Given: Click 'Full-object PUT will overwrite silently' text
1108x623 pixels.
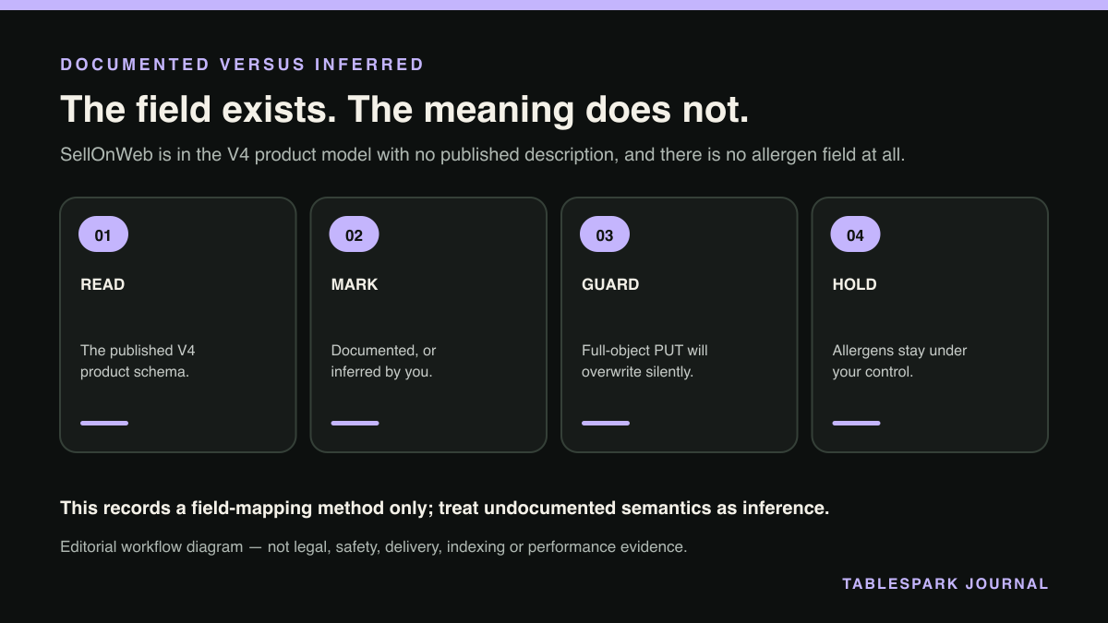Looking at the screenshot, I should coord(644,361).
